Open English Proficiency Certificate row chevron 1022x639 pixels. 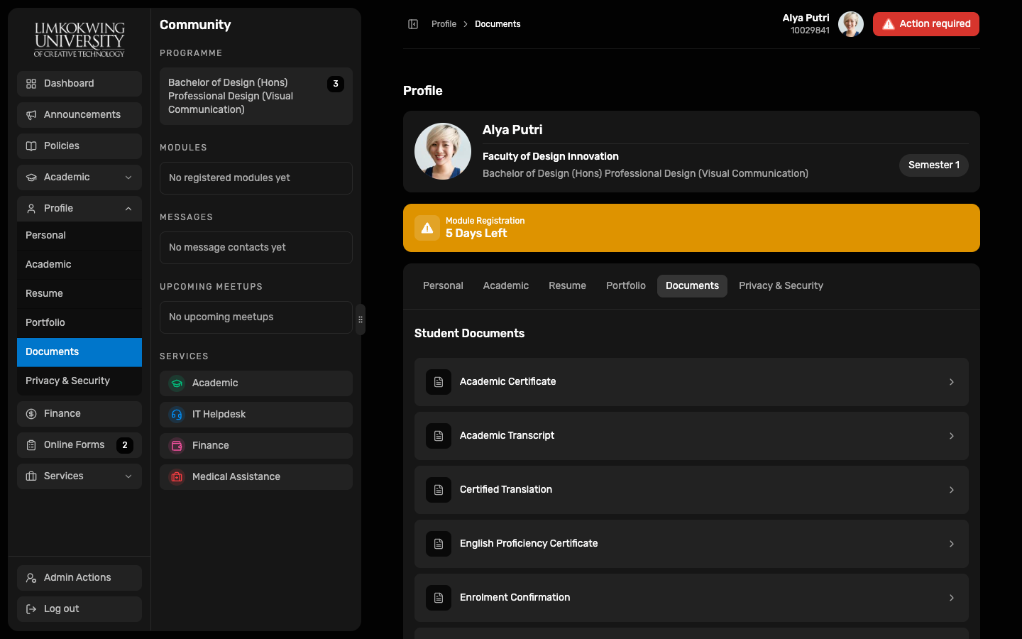click(x=952, y=544)
